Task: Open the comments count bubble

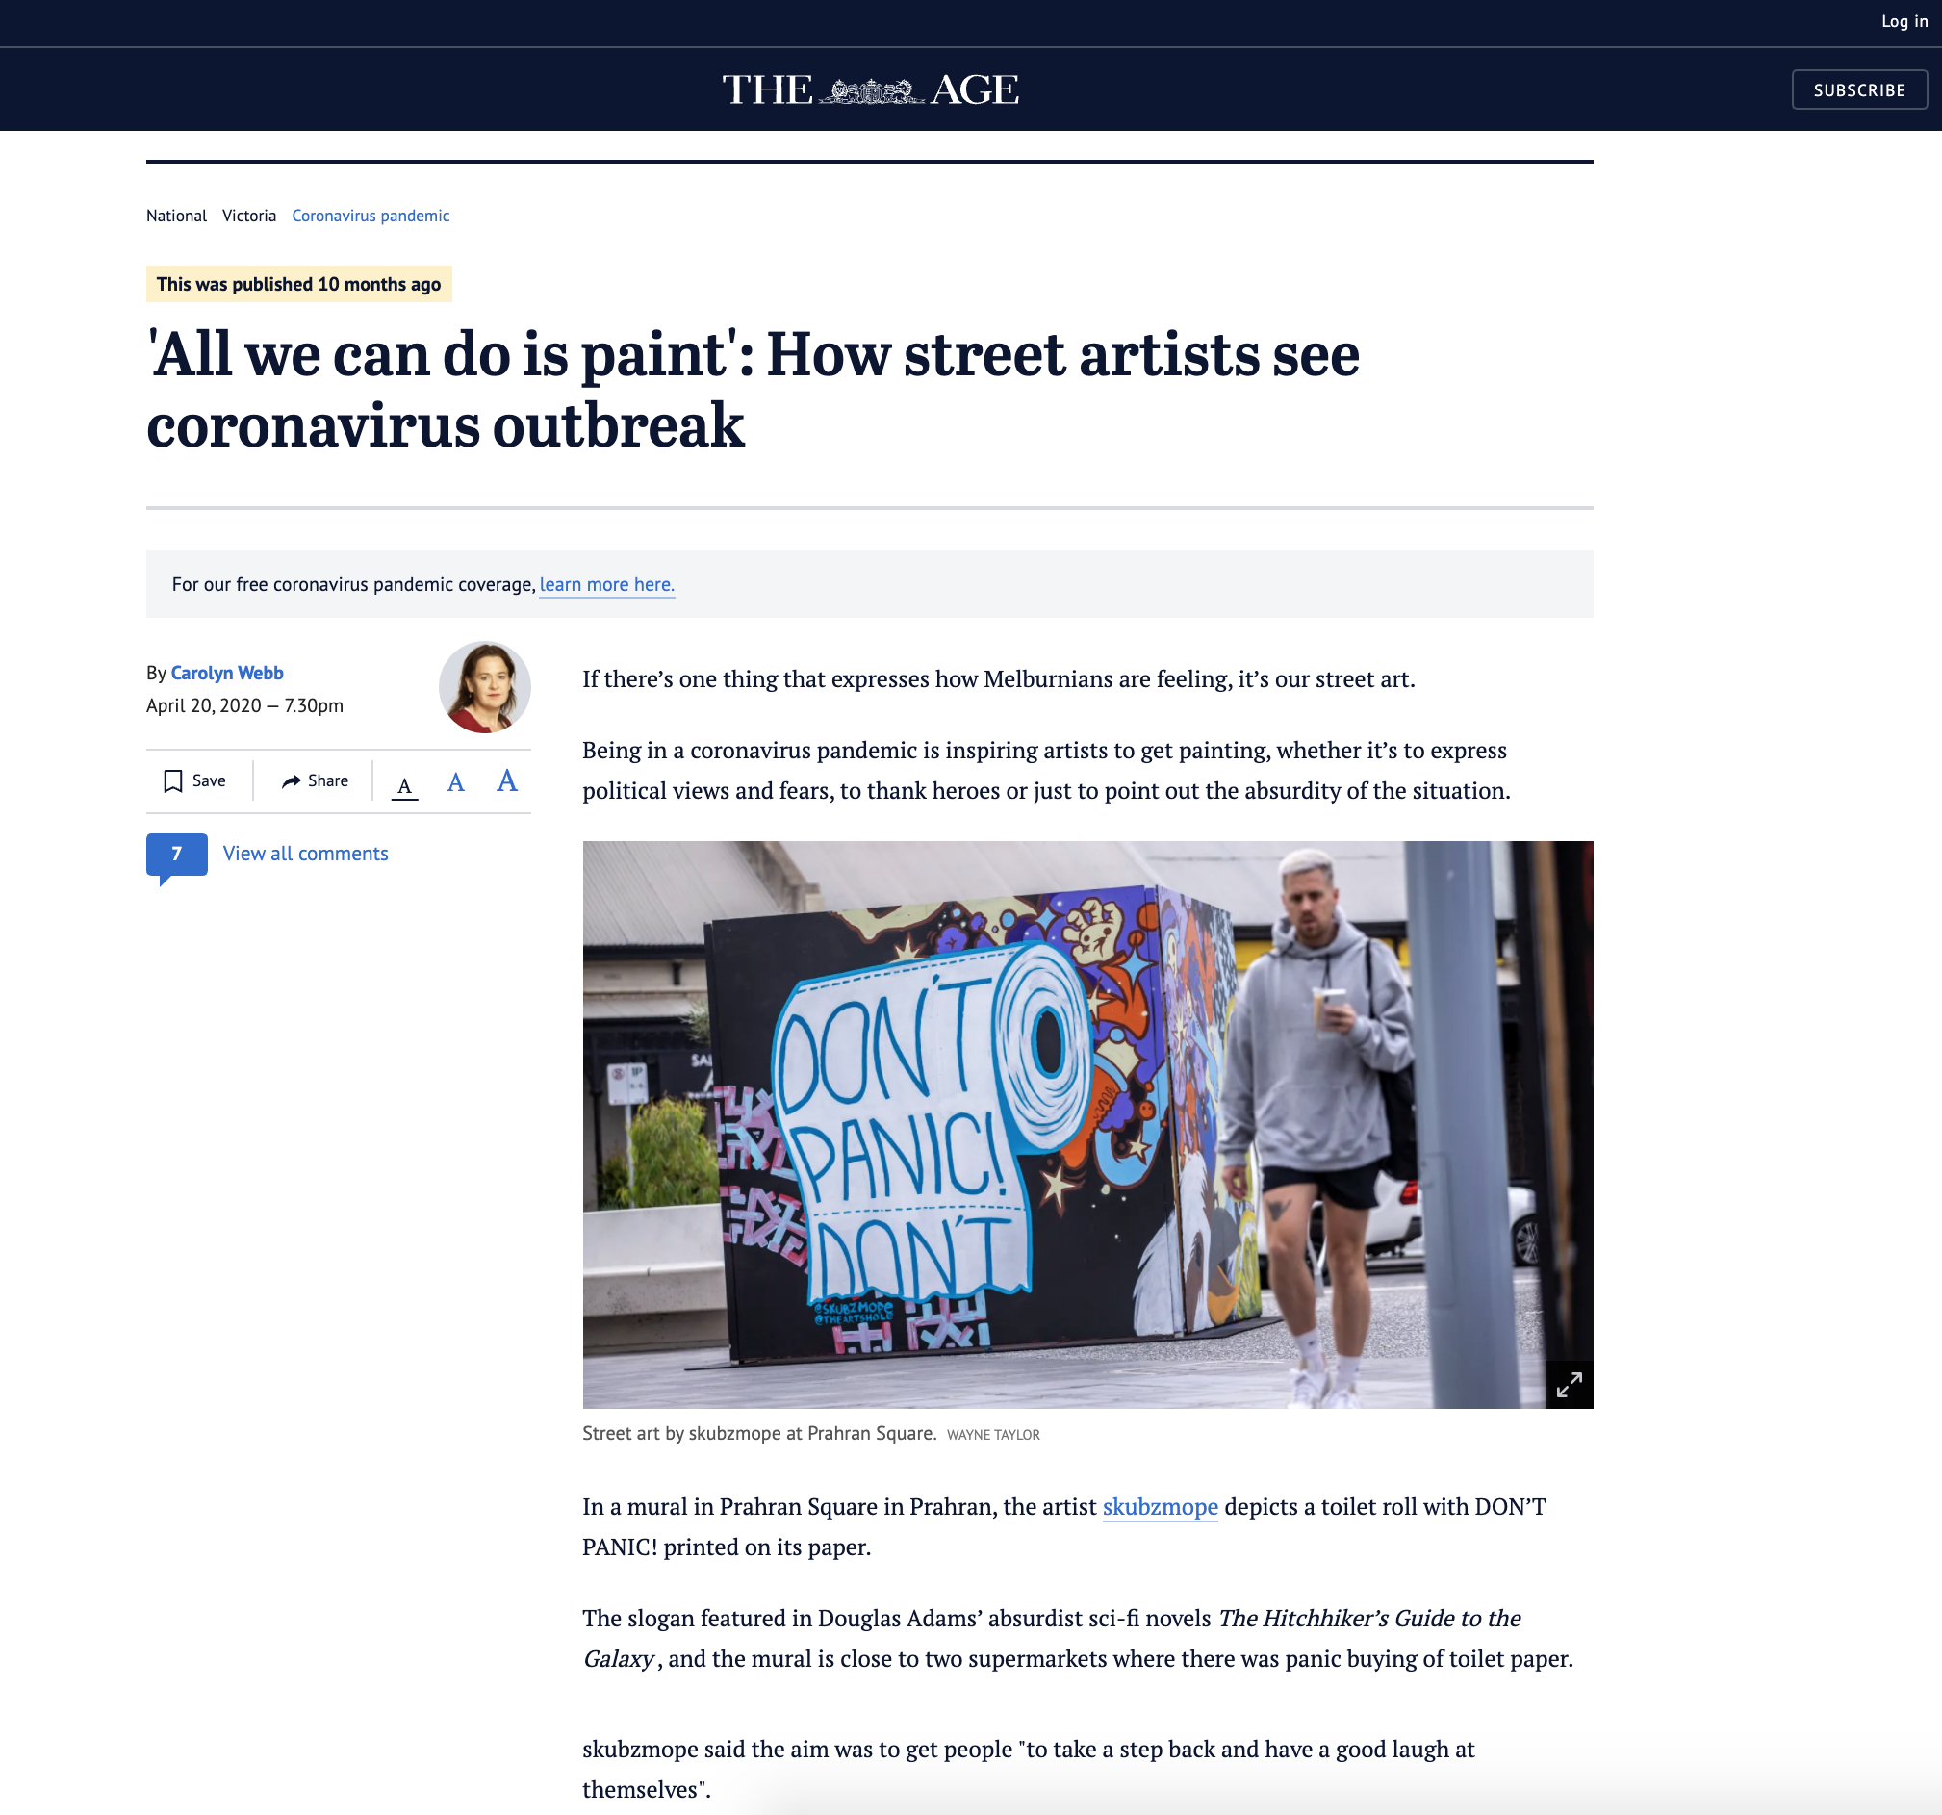Action: [x=177, y=855]
